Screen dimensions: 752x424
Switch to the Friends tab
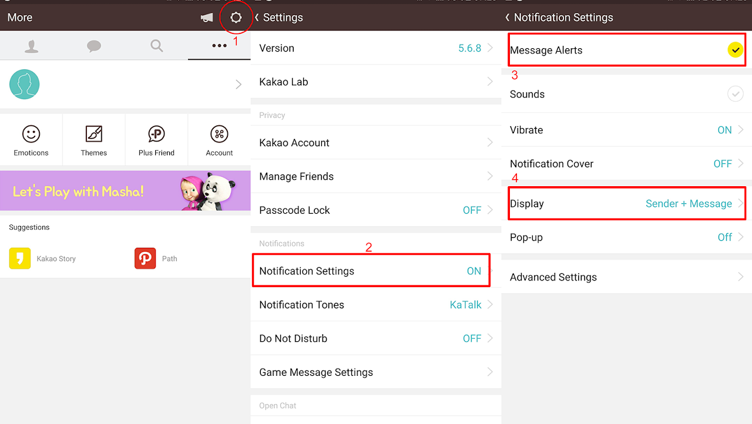click(31, 46)
